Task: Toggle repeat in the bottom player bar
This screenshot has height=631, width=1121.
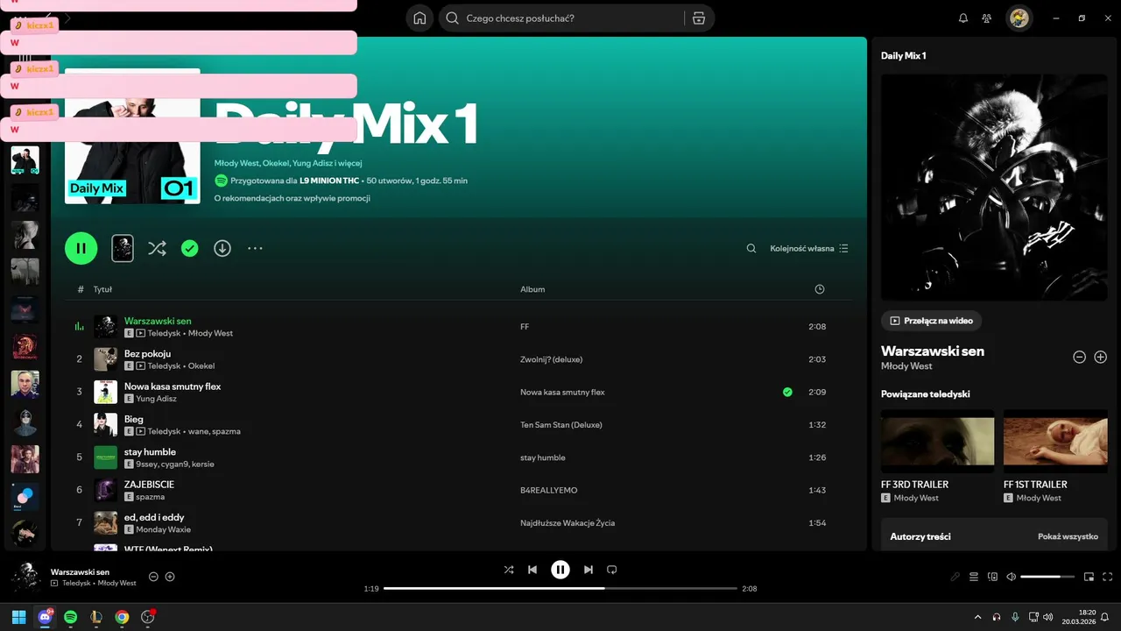Action: pos(612,570)
